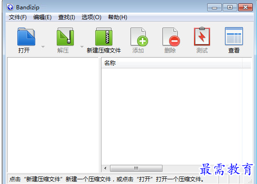Click the status bar hint text
The width and height of the screenshot is (257, 184).
107,179
